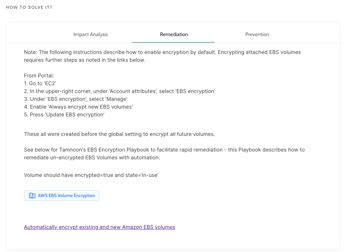
Task: Click the green underline beneath the Remediation tab
Action: [173, 42]
